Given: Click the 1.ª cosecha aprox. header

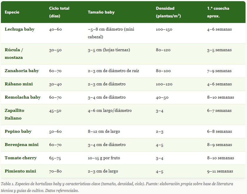Looking at the screenshot, I should [x=218, y=12].
